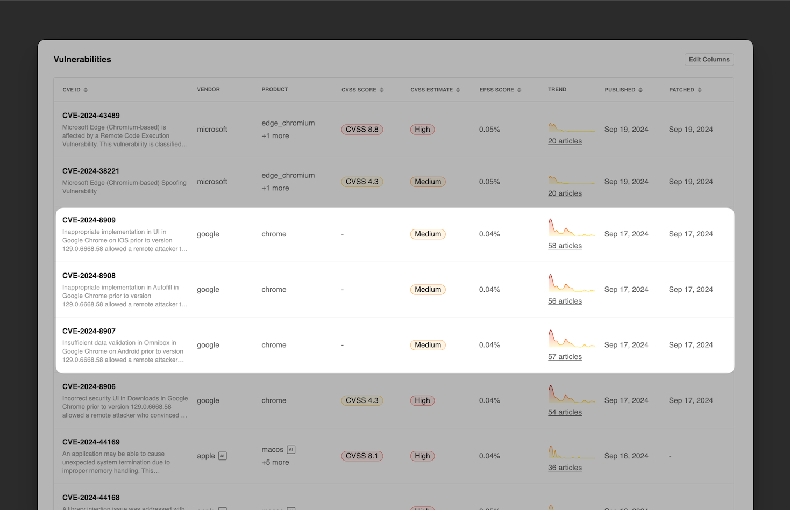Click the Product column header
Screen dimensions: 790x510
pos(275,90)
